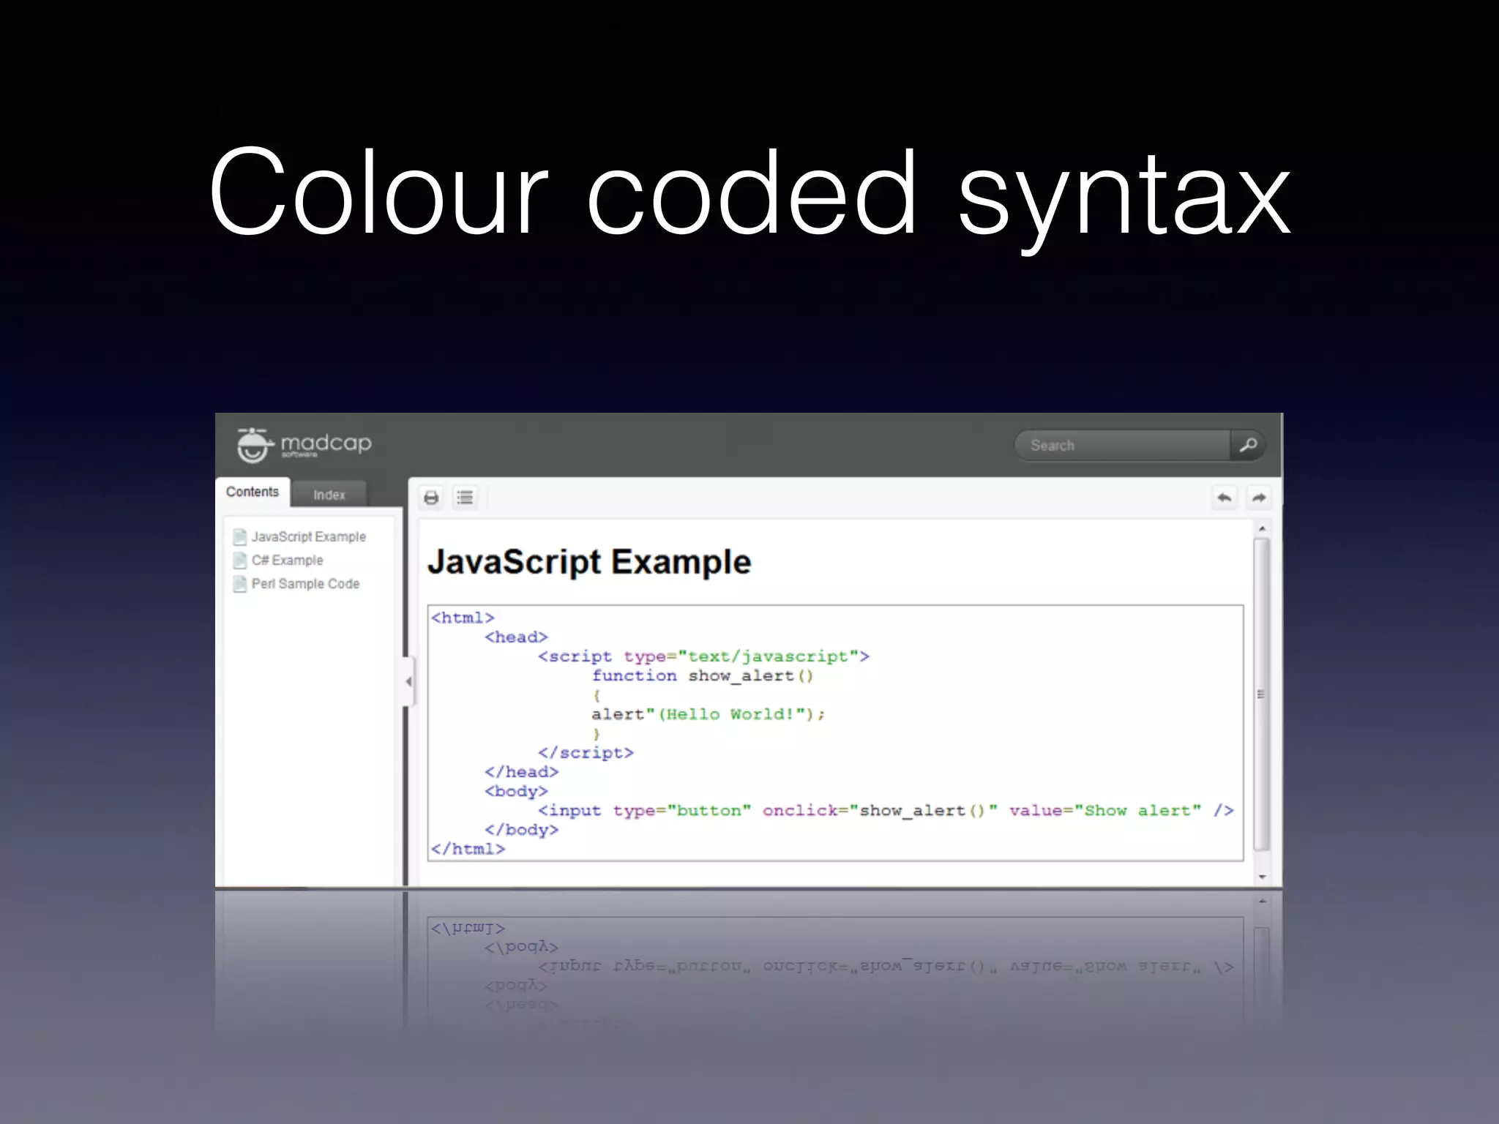Click the "<input type="button"" code line
The height and width of the screenshot is (1124, 1499).
[x=886, y=810]
